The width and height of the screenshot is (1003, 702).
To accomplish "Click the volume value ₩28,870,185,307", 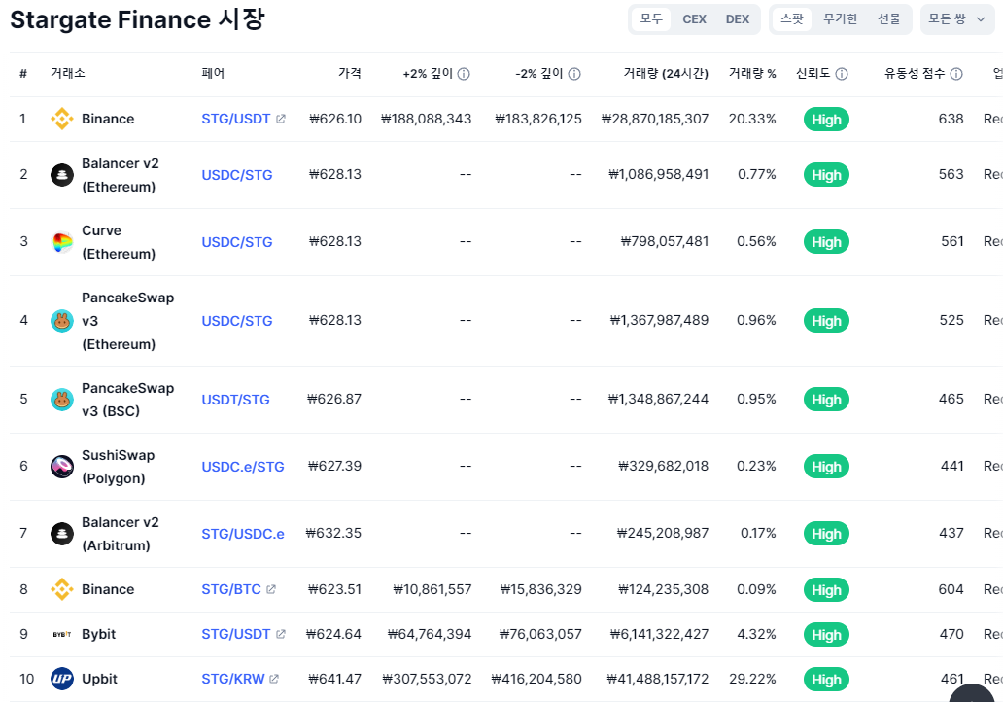I will tap(655, 119).
